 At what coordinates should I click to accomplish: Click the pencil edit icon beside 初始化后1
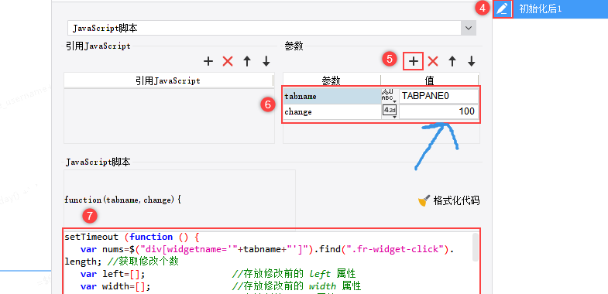pos(503,9)
